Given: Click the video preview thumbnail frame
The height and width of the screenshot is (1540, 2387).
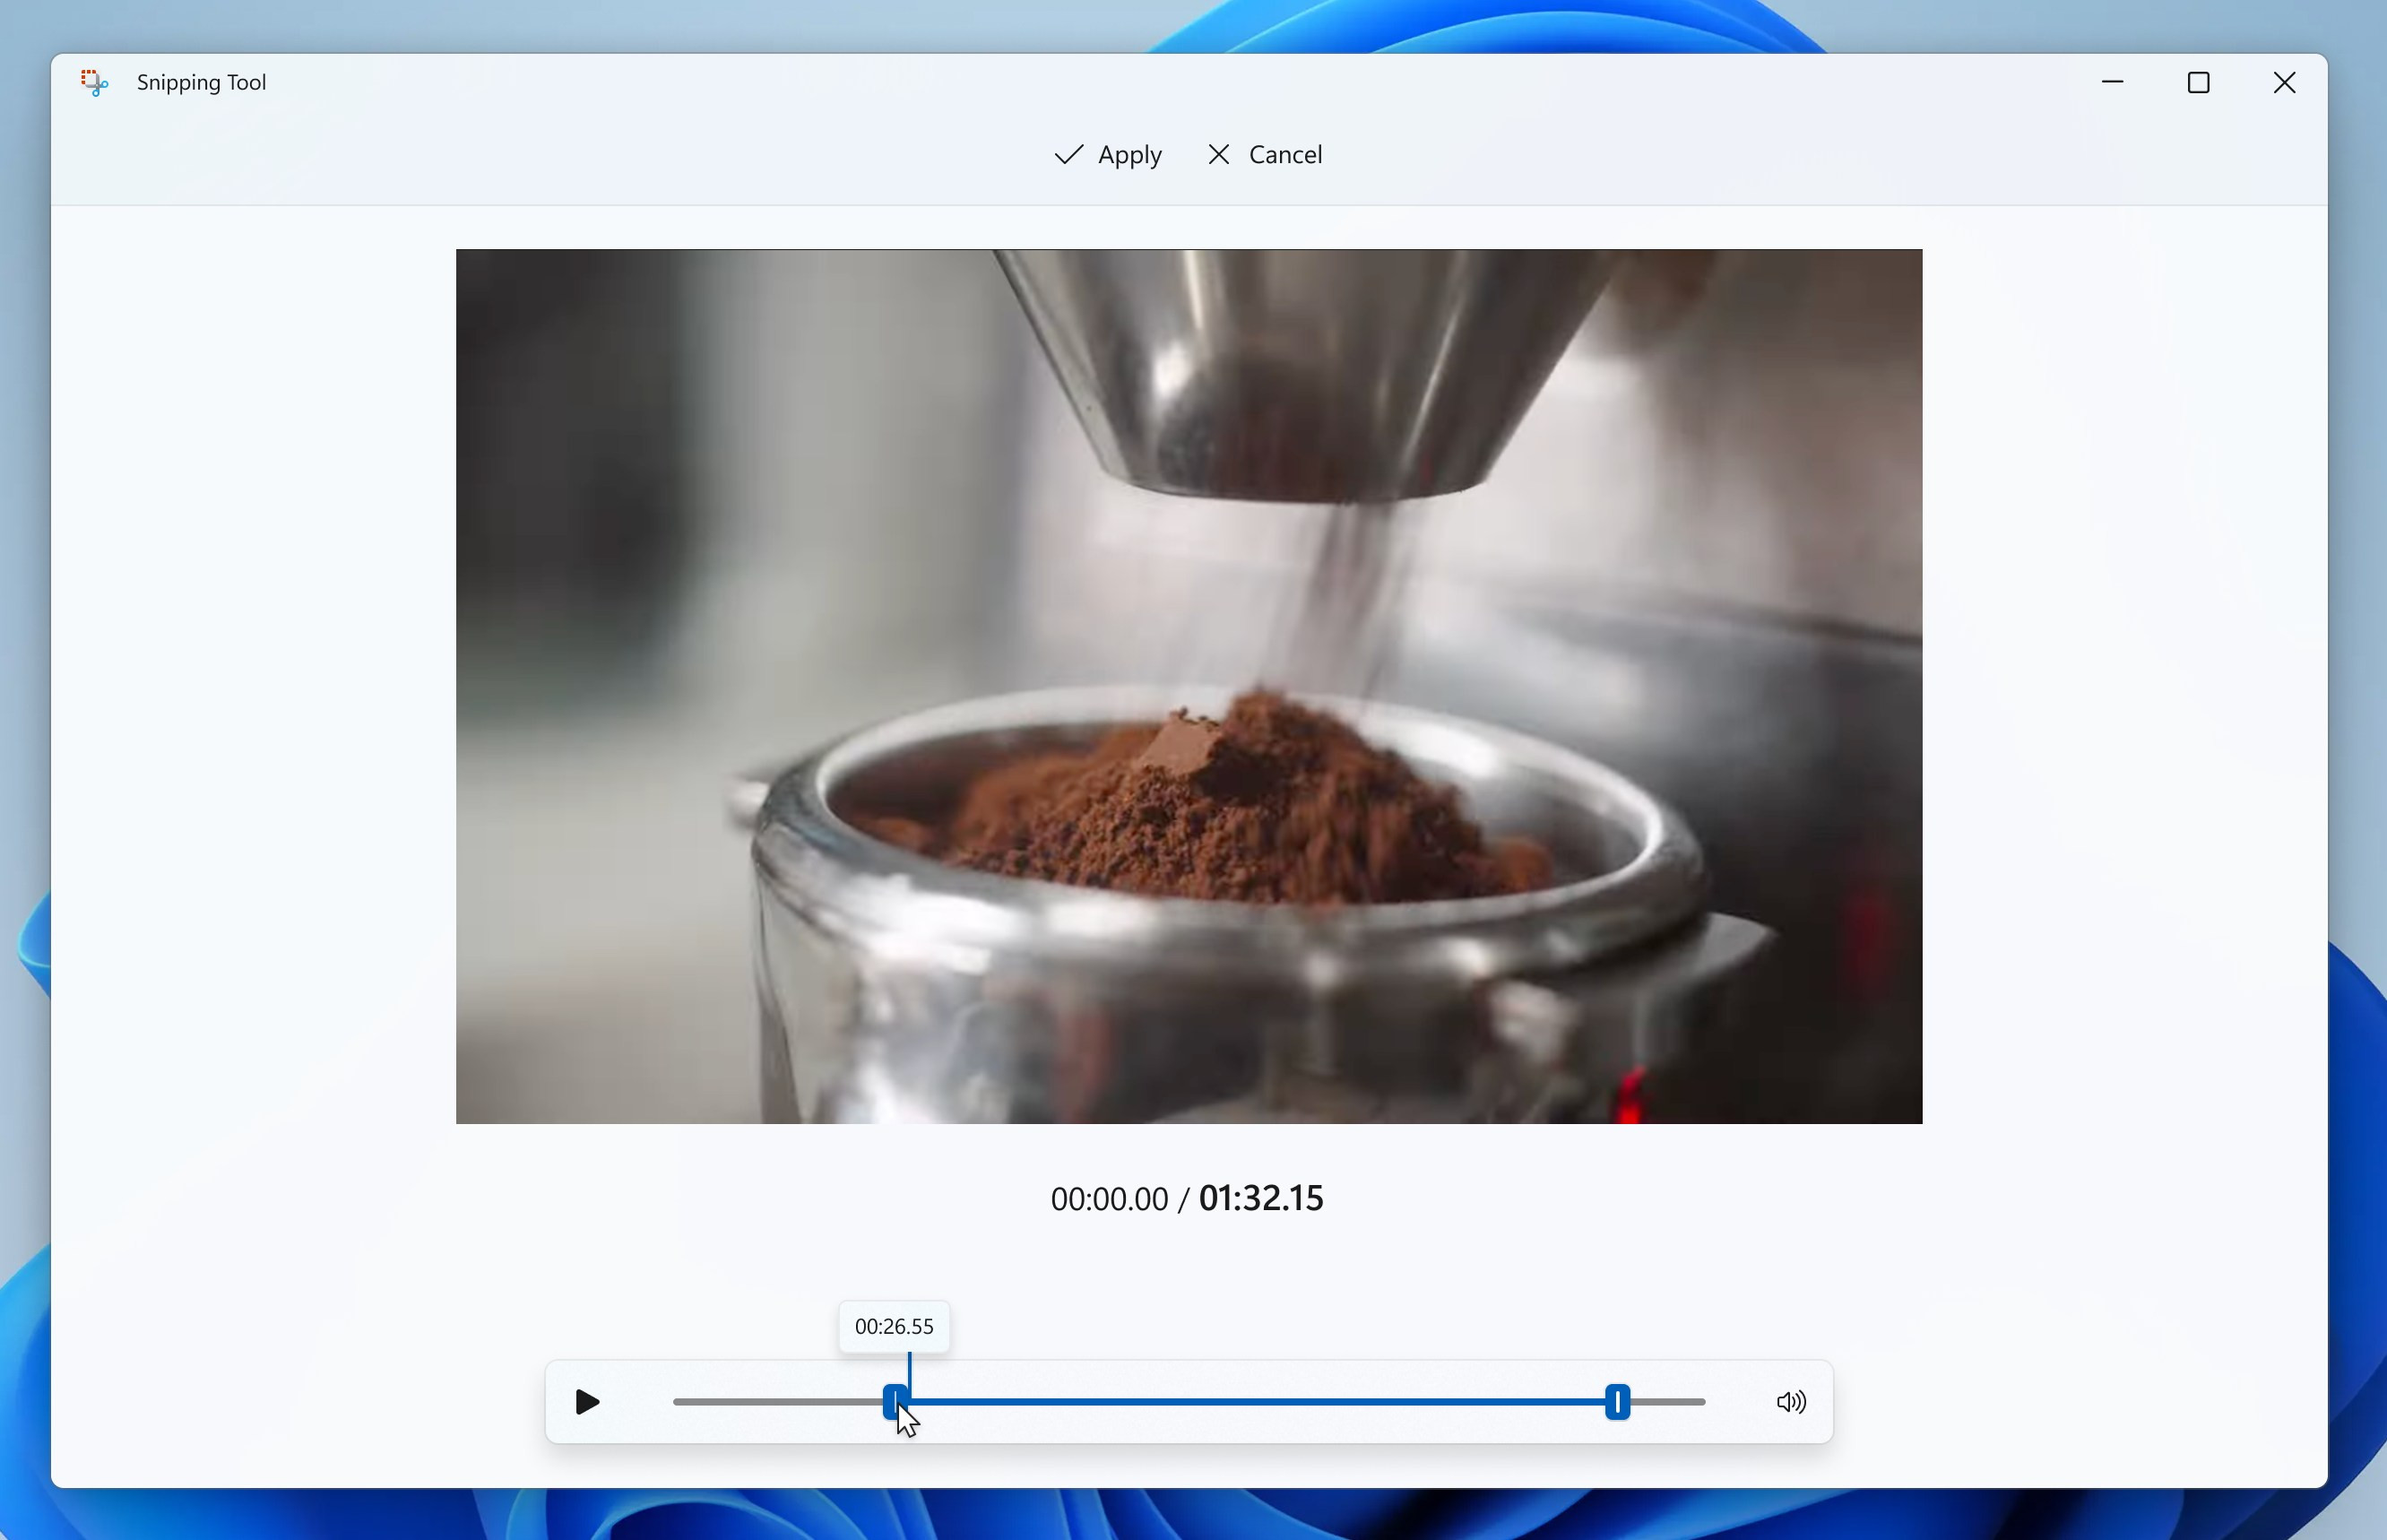Looking at the screenshot, I should 1189,686.
